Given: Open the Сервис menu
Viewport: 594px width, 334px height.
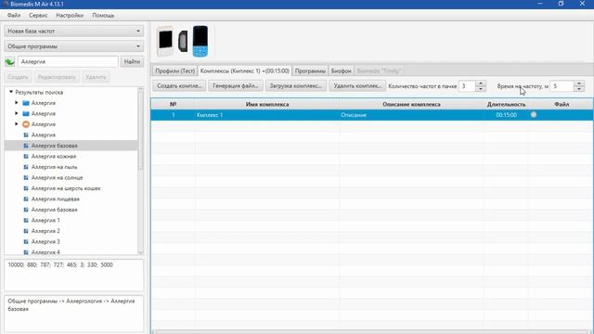Looking at the screenshot, I should tap(38, 15).
